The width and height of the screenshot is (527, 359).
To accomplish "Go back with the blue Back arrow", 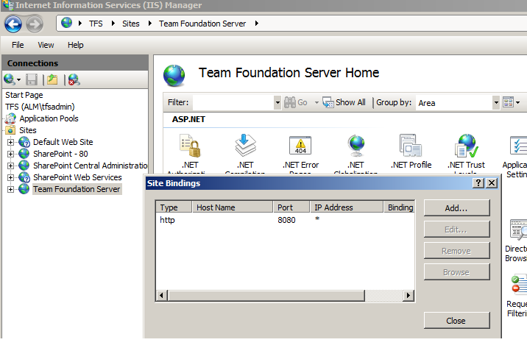I will 13,24.
